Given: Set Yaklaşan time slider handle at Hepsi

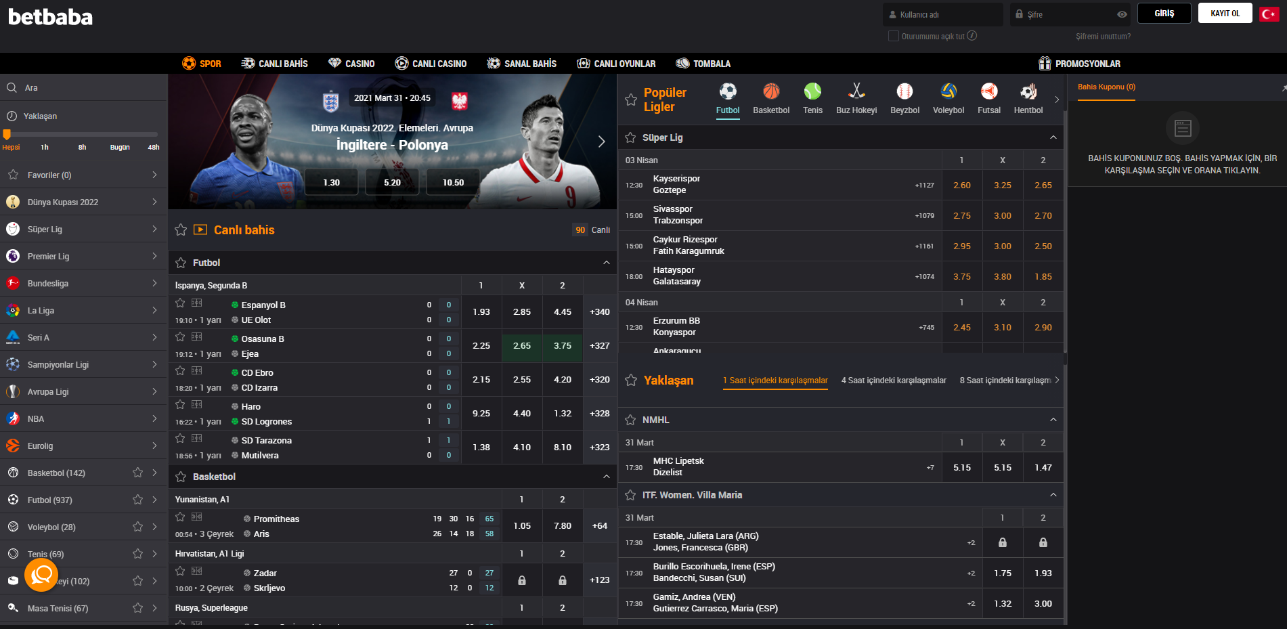Looking at the screenshot, I should tap(7, 134).
